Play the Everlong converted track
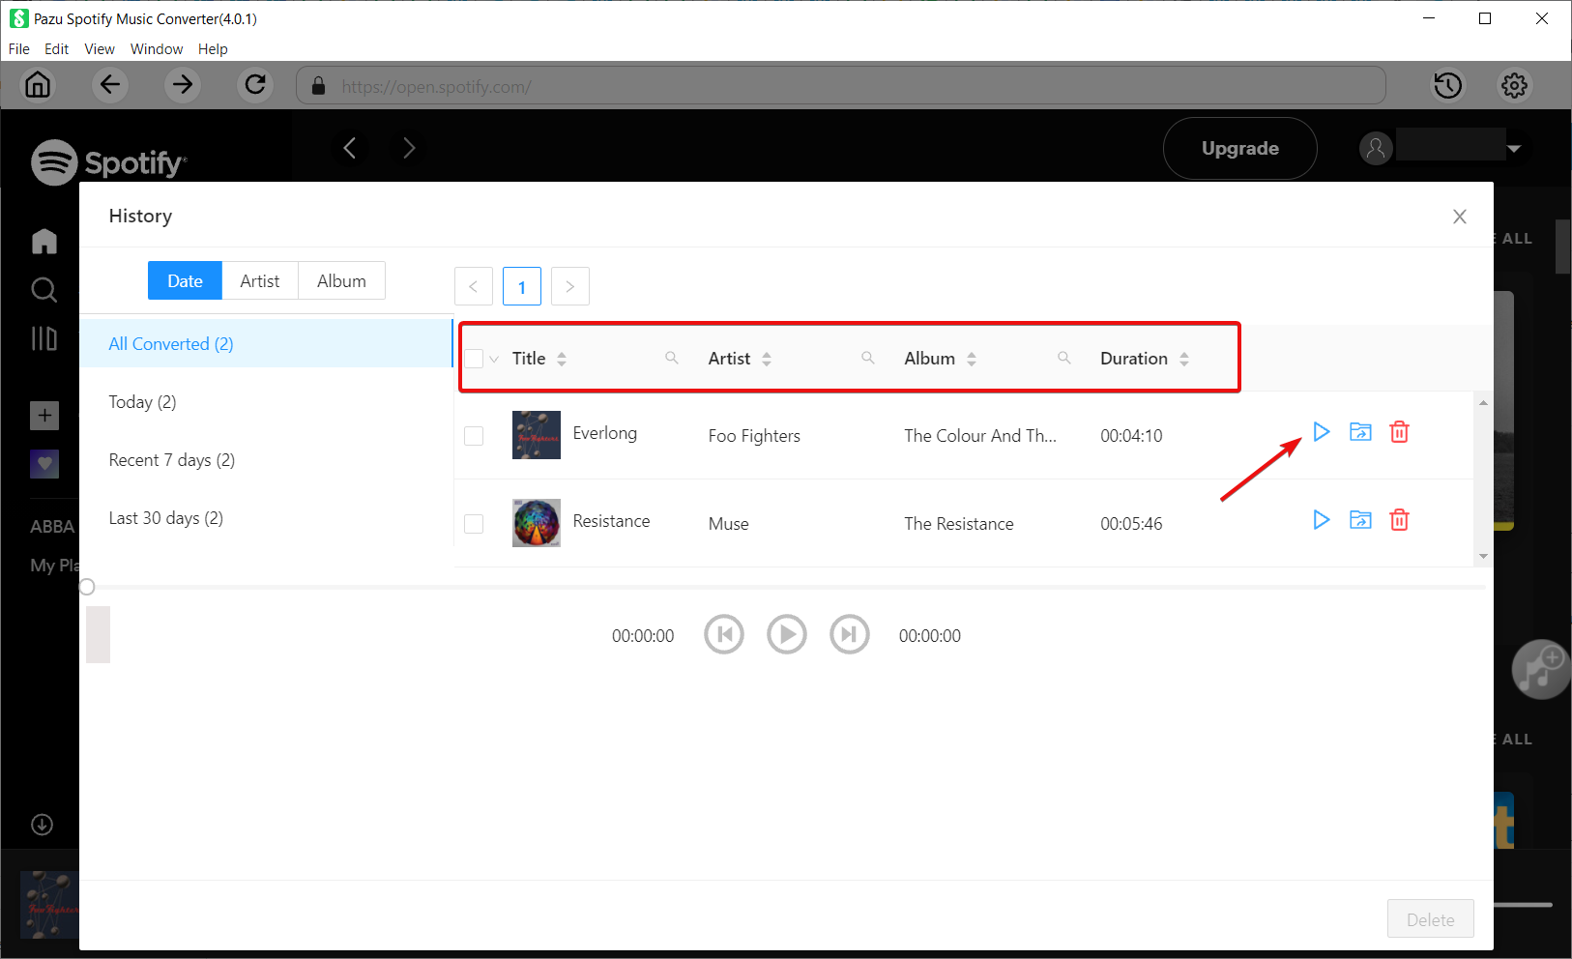Screen dimensions: 1572x959 pos(1322,432)
